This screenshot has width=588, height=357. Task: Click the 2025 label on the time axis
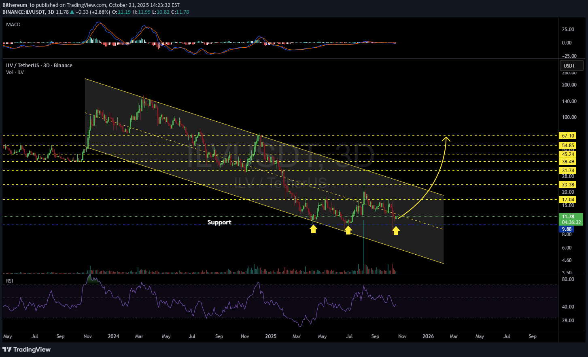pyautogui.click(x=271, y=336)
